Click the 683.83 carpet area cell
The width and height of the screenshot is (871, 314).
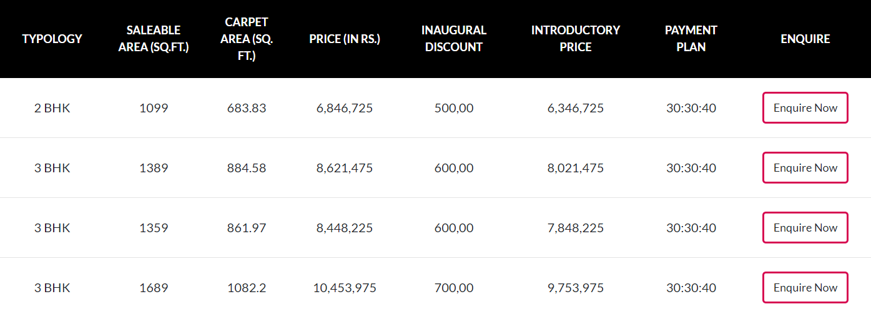click(x=247, y=108)
